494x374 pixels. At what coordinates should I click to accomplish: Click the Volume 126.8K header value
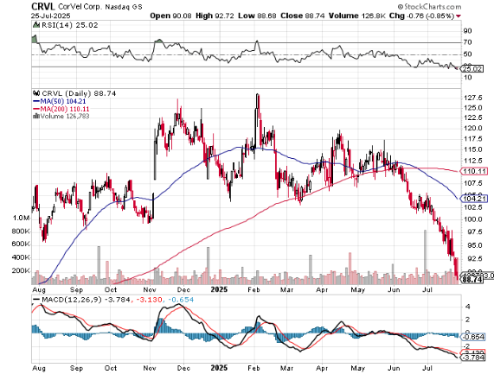[x=357, y=16]
